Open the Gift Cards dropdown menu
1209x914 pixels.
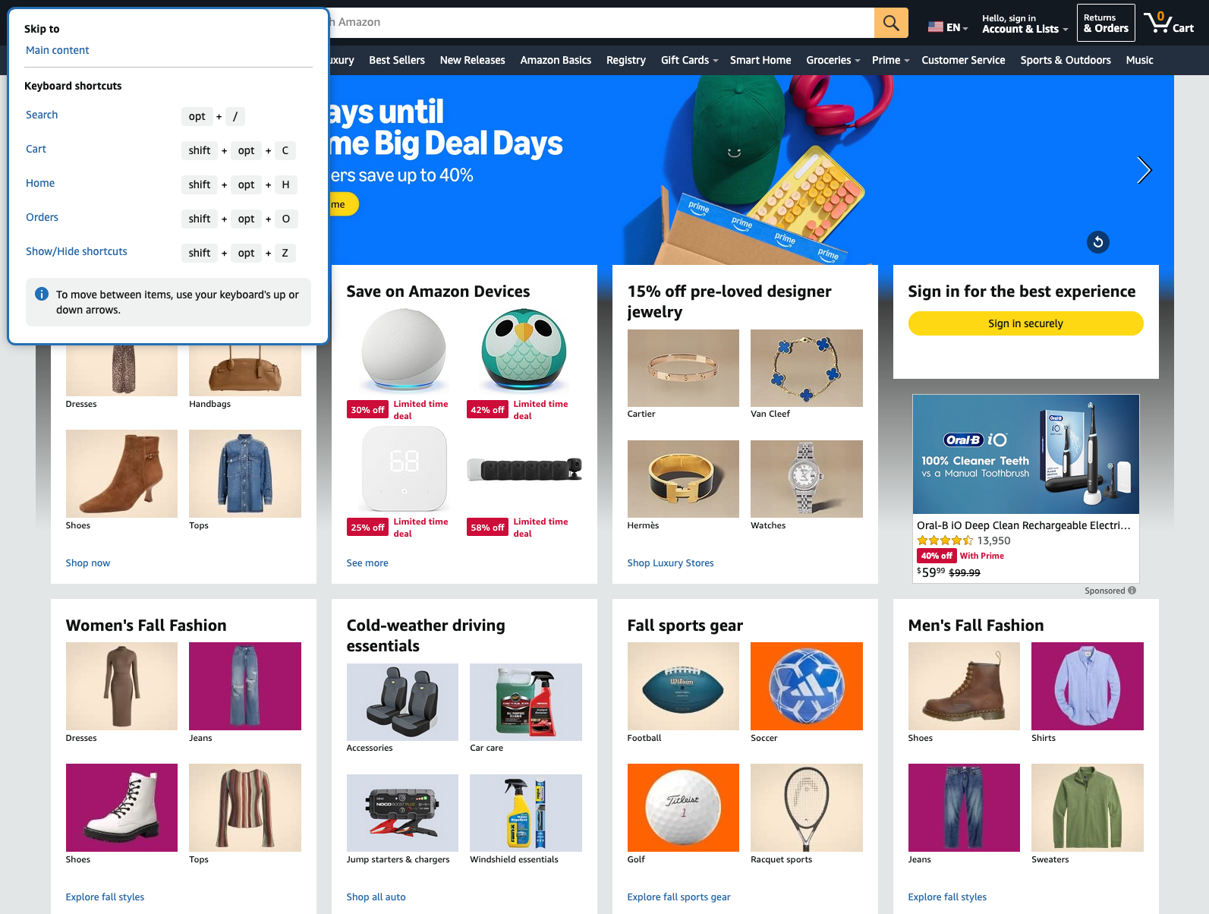(x=689, y=60)
